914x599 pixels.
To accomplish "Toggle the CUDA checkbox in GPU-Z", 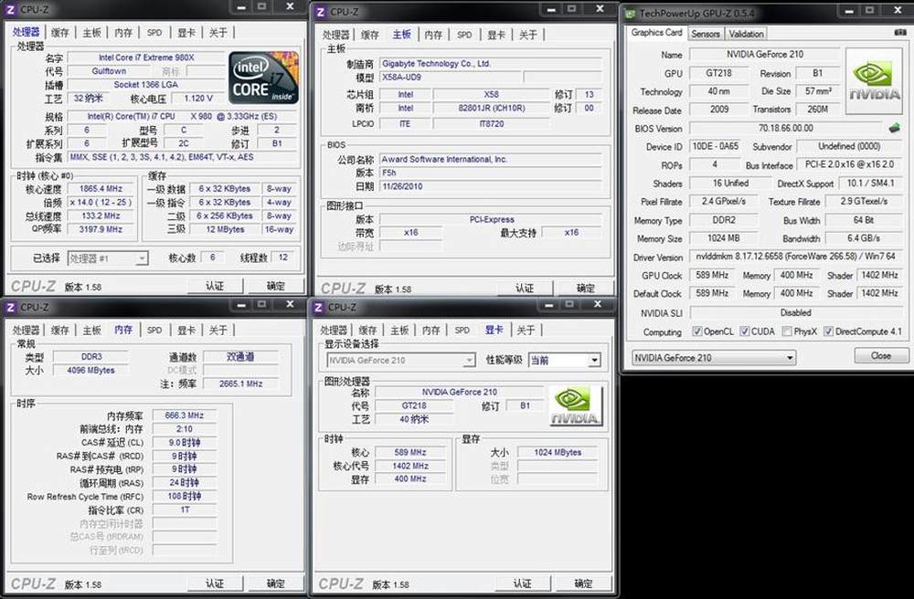I will click(744, 331).
